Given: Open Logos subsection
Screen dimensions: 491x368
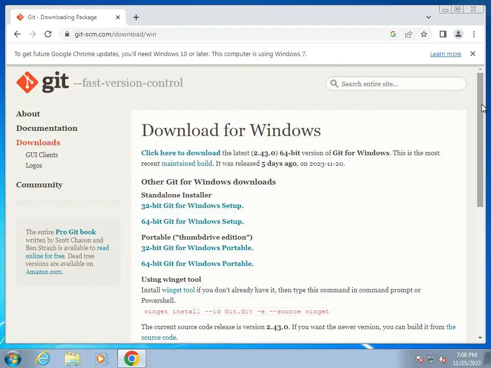Looking at the screenshot, I should point(34,165).
